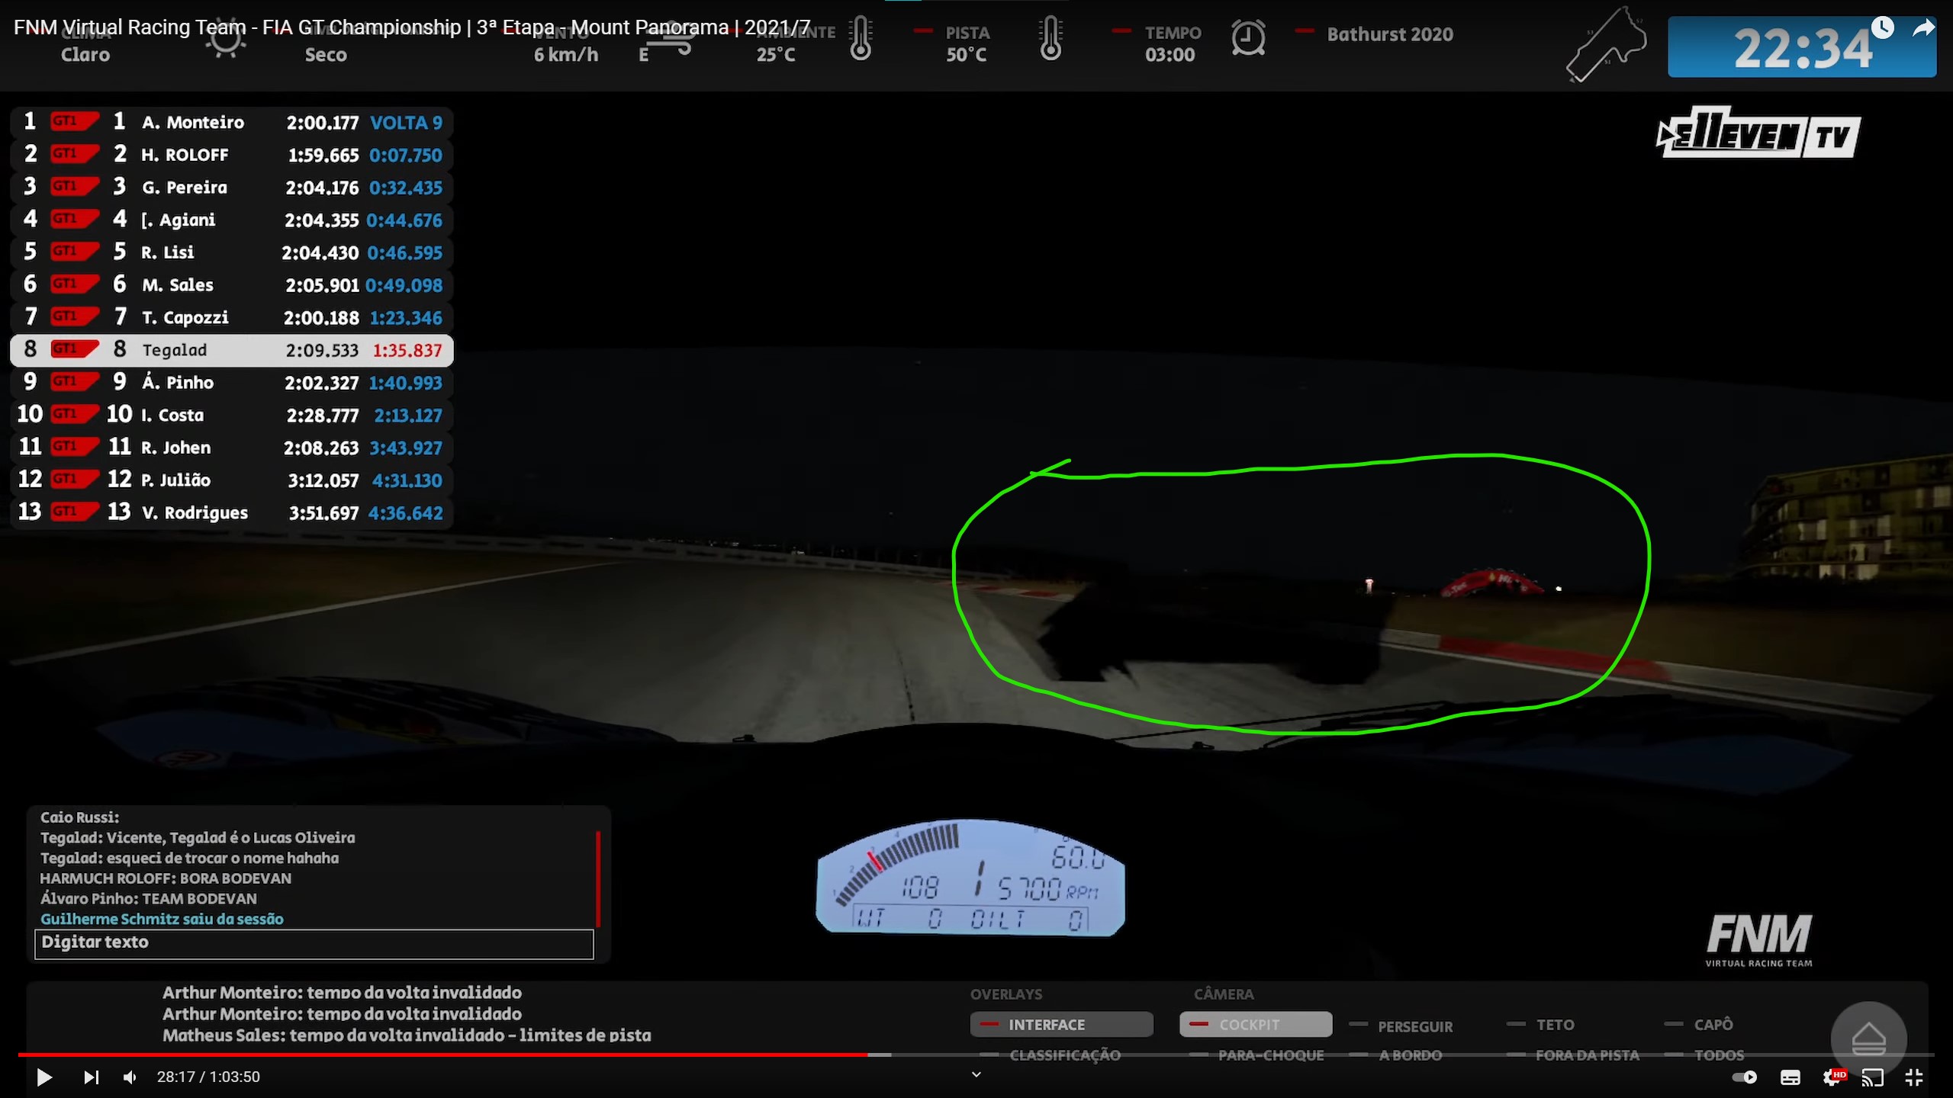1953x1098 pixels.
Task: Skip to the next video
Action: [91, 1077]
